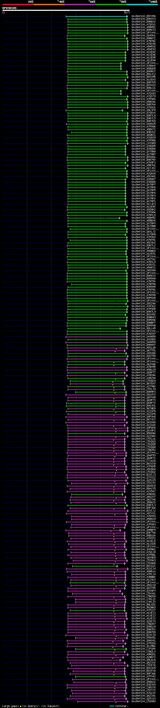
Task: Click the UniRef100_O49859 hit name
Action: point(143,342)
